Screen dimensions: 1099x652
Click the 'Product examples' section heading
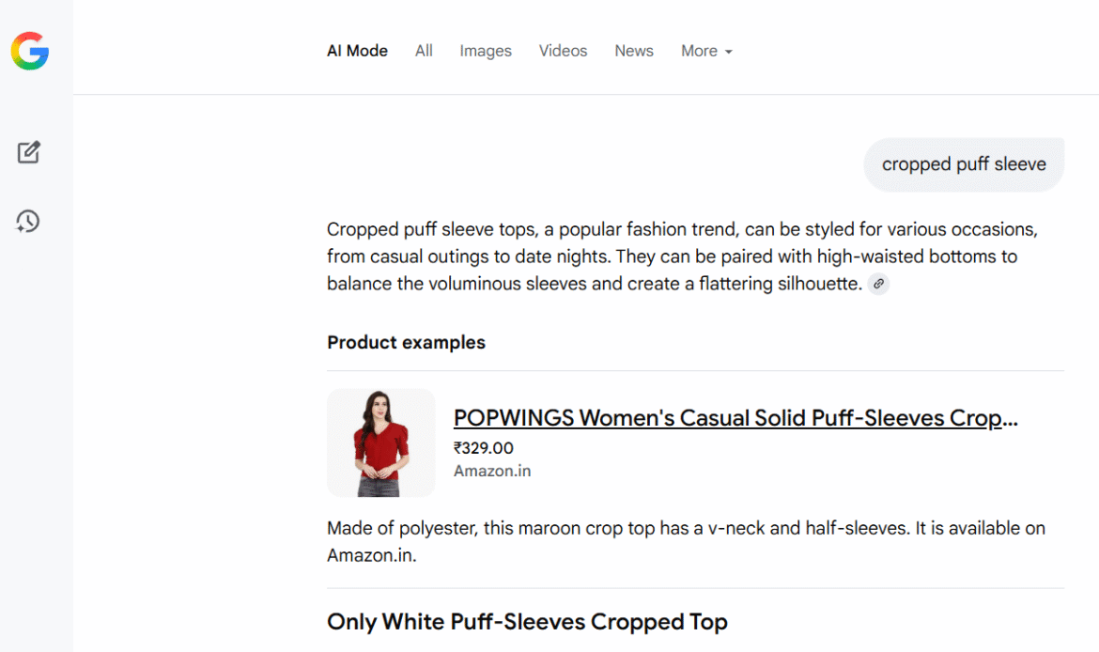pyautogui.click(x=406, y=342)
